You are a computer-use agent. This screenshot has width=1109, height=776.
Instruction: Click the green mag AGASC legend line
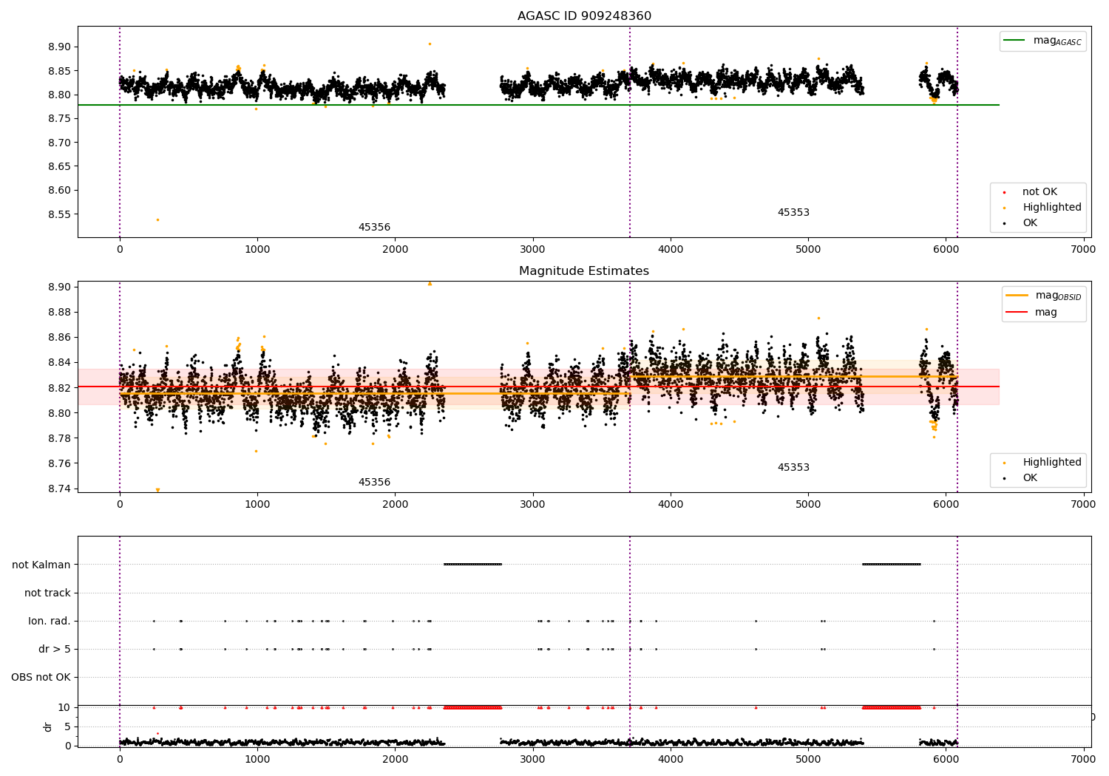[1014, 41]
